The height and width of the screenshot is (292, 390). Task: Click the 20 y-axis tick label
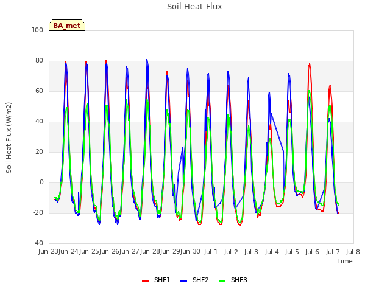tap(39, 151)
